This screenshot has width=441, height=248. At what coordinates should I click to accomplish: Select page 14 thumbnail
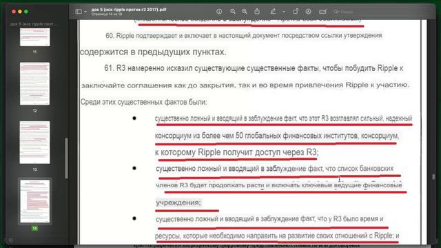coord(35,201)
